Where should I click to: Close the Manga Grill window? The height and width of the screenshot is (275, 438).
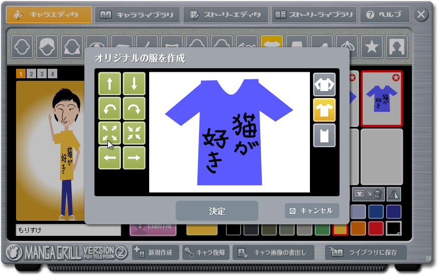tap(421, 14)
